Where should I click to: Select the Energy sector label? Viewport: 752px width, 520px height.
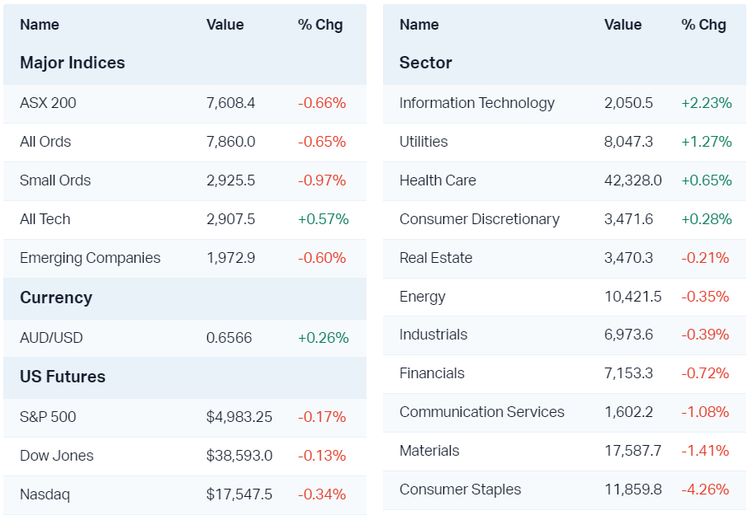pos(423,297)
